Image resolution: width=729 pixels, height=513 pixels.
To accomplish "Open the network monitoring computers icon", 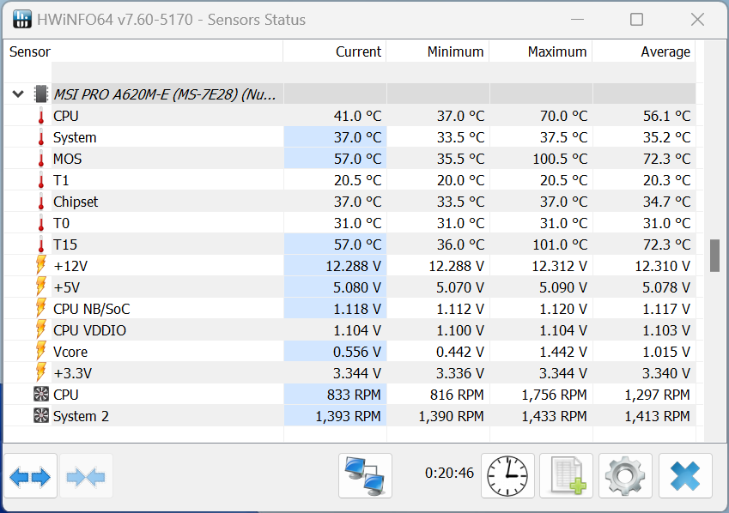I will 365,475.
